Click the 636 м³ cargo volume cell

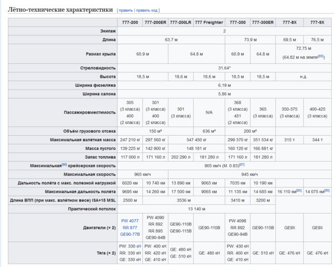(209, 131)
